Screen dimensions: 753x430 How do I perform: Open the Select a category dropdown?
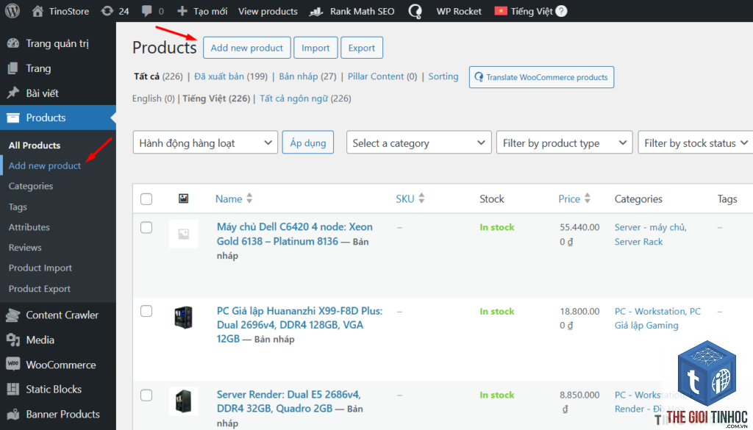[x=418, y=143]
